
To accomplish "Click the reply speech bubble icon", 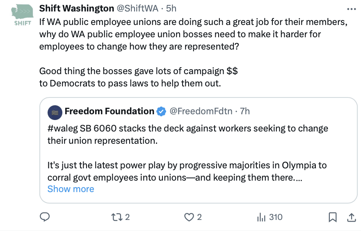I will click(x=44, y=217).
